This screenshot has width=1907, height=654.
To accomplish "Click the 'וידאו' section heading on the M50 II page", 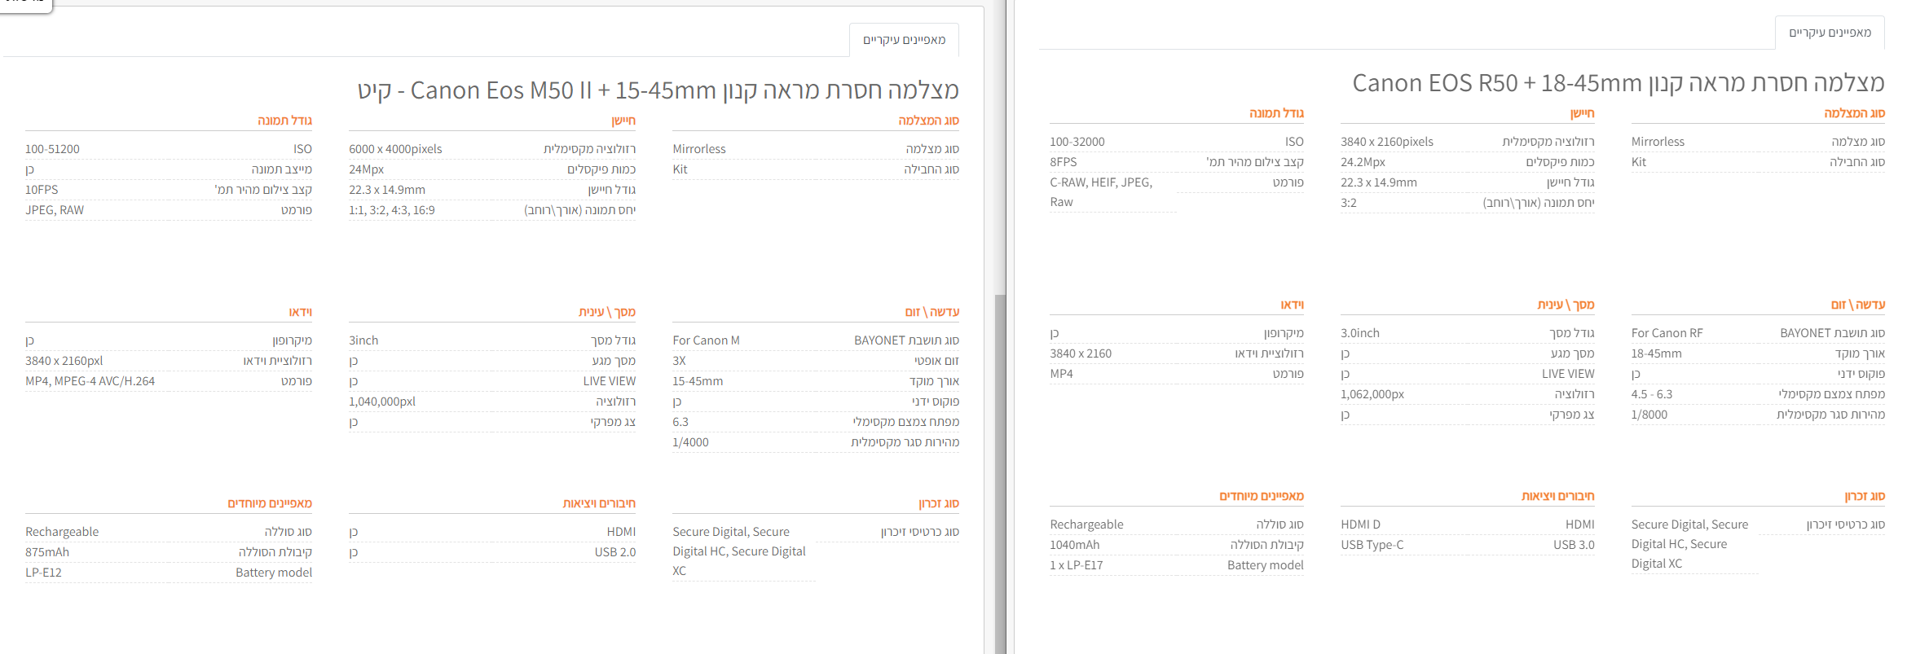I will (x=300, y=312).
